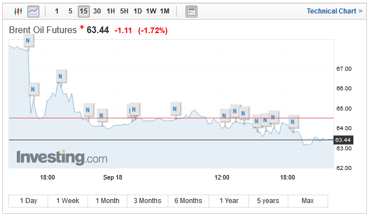Click the Brent Oil Futures title

tap(43, 30)
